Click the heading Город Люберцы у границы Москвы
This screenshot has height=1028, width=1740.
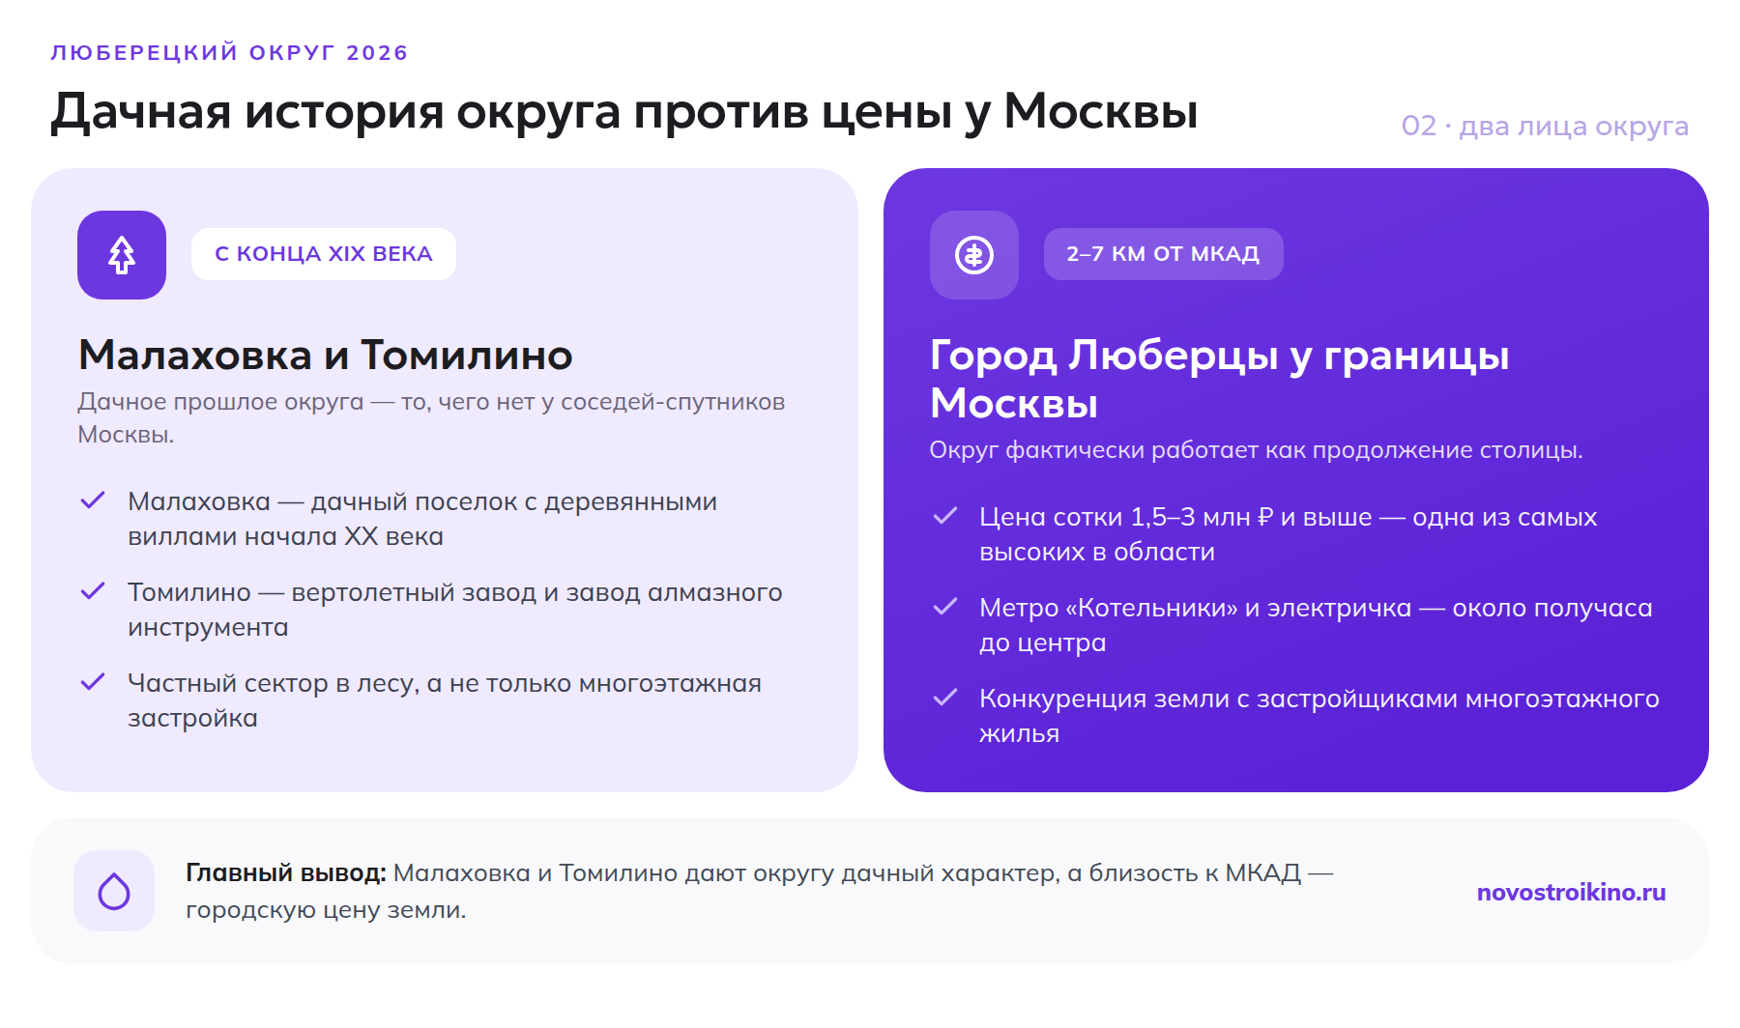click(1219, 379)
